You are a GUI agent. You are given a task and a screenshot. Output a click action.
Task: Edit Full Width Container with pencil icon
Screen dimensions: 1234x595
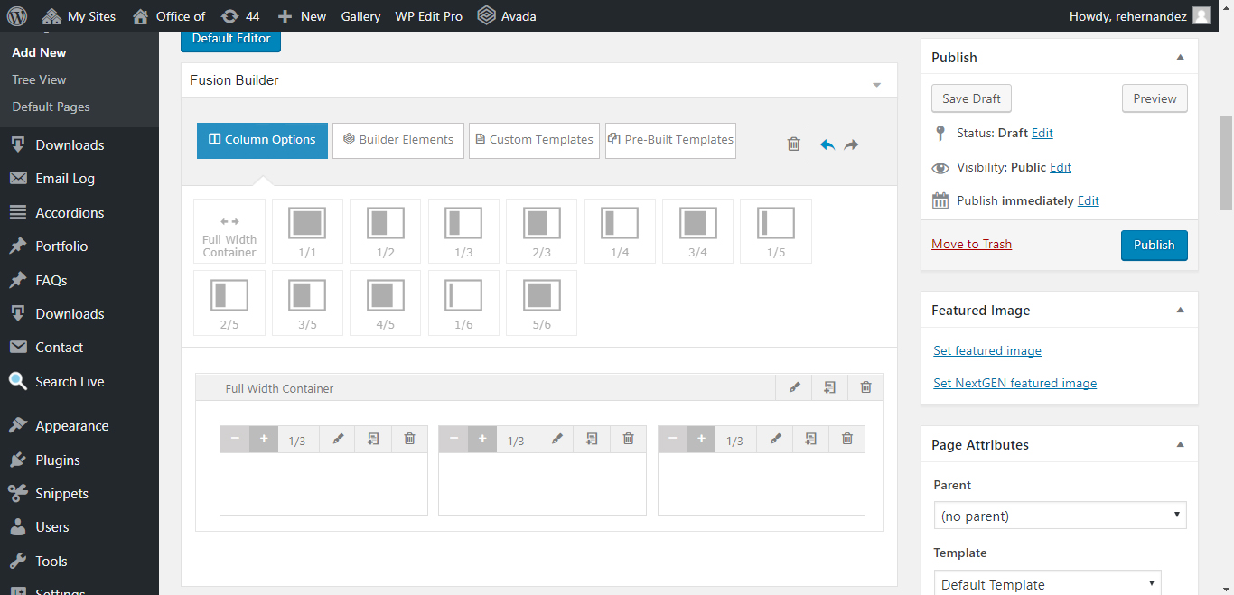[794, 387]
